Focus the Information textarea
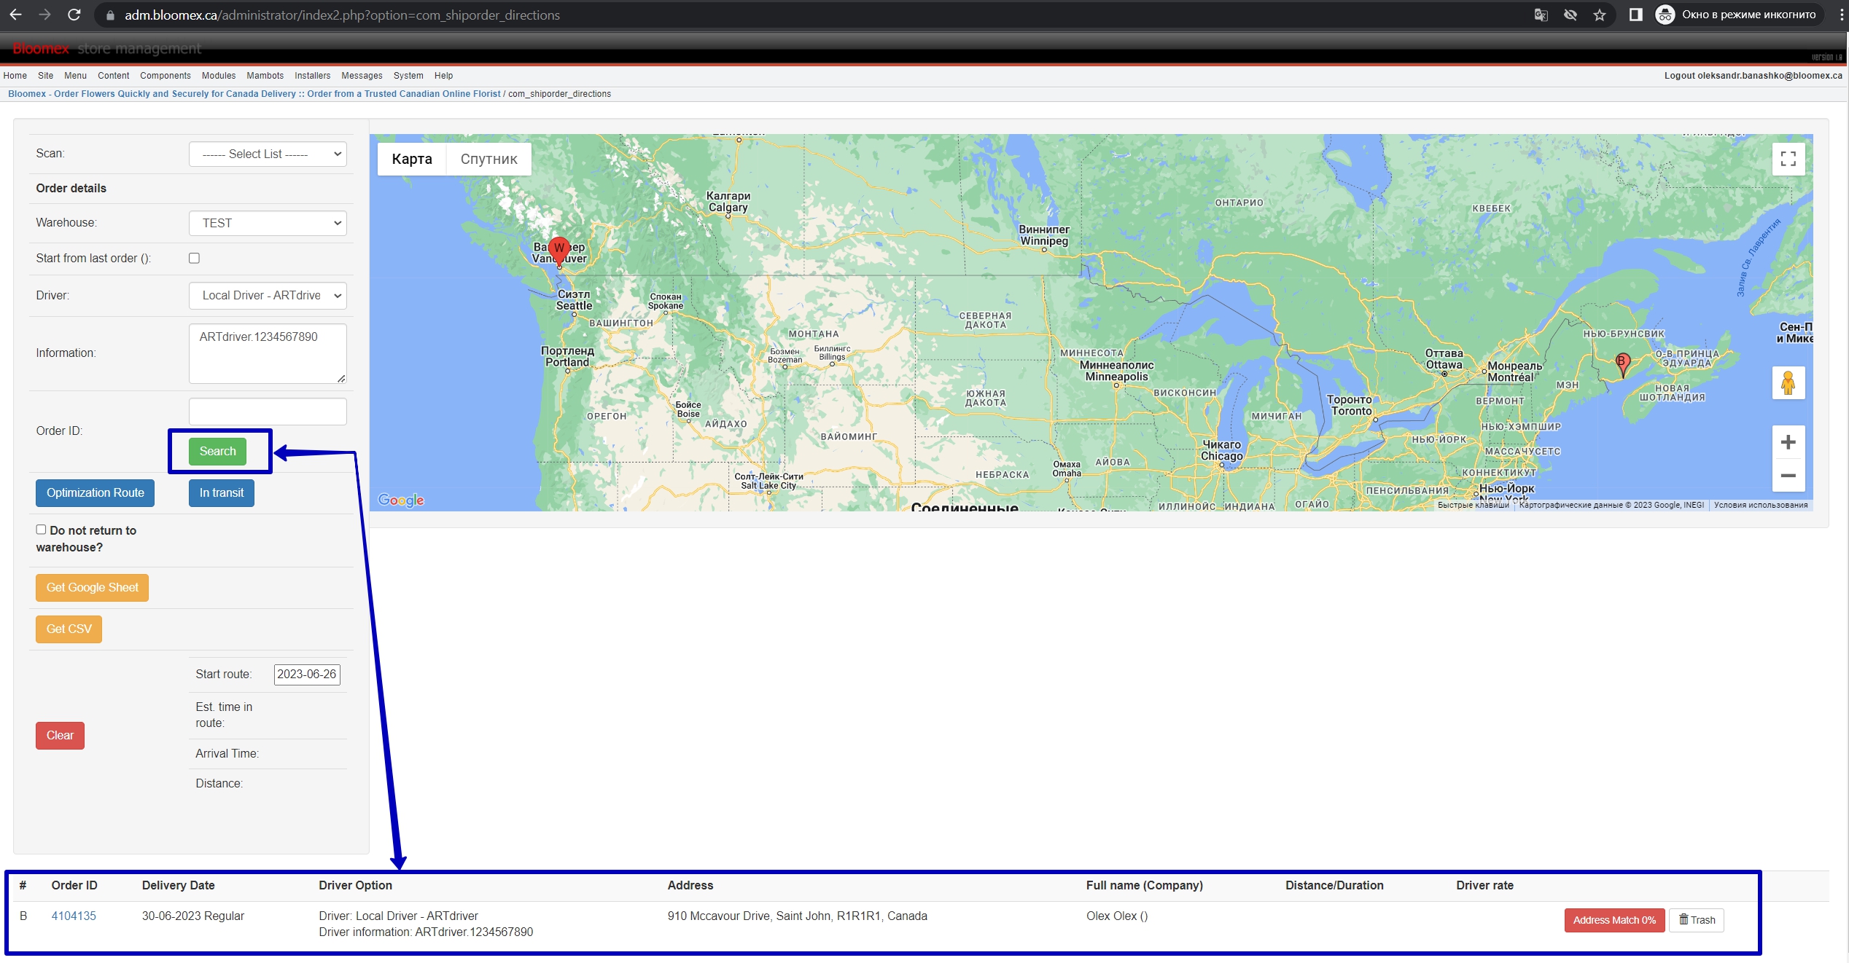Image resolution: width=1849 pixels, height=963 pixels. 268,353
